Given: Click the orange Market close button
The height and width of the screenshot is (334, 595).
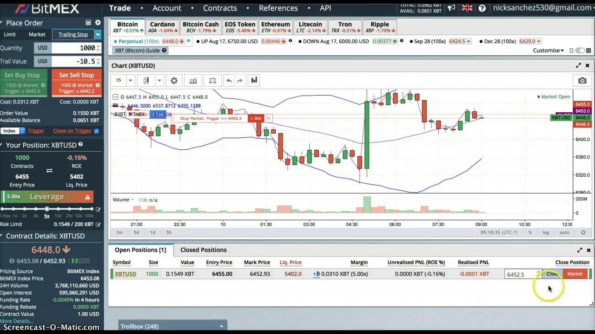Looking at the screenshot, I should 575,274.
